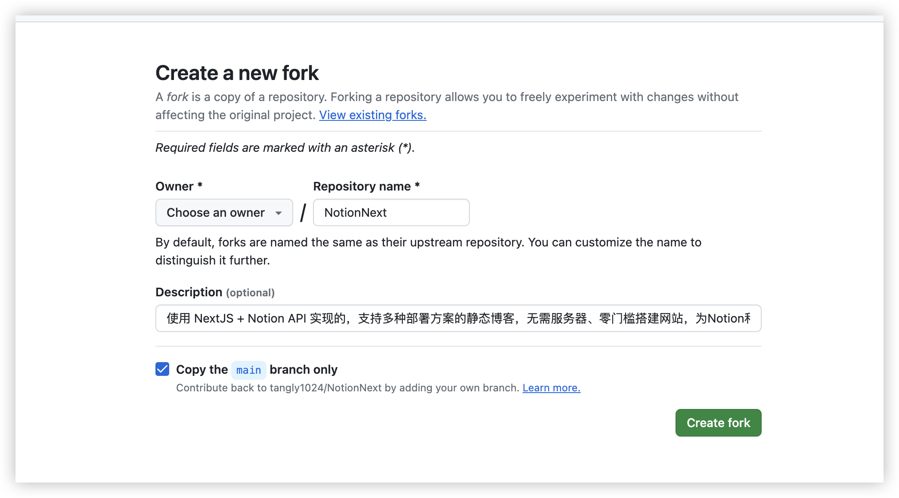The width and height of the screenshot is (899, 498).
Task: Click the required fields asterisk note
Action: (285, 148)
